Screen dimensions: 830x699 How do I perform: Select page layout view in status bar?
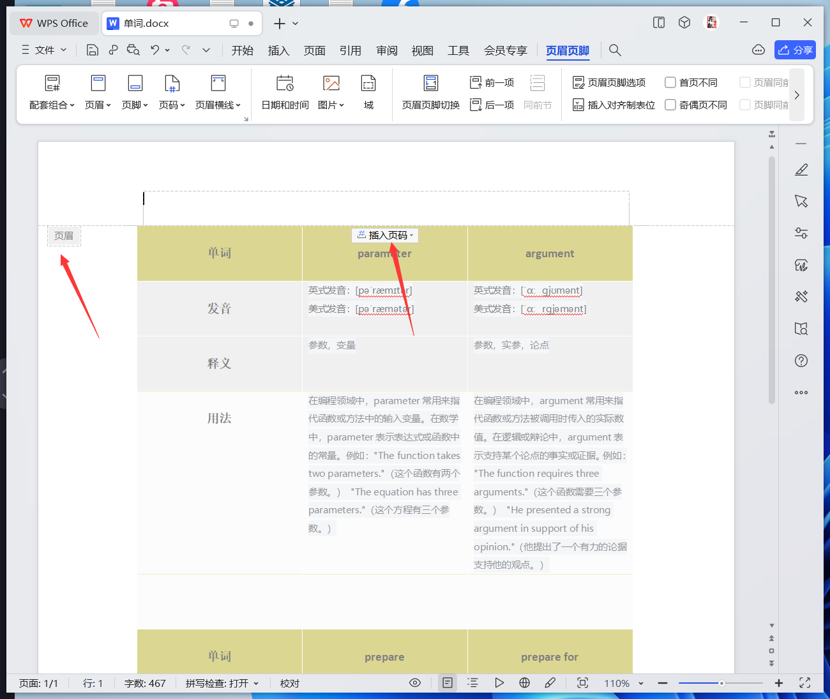click(448, 683)
